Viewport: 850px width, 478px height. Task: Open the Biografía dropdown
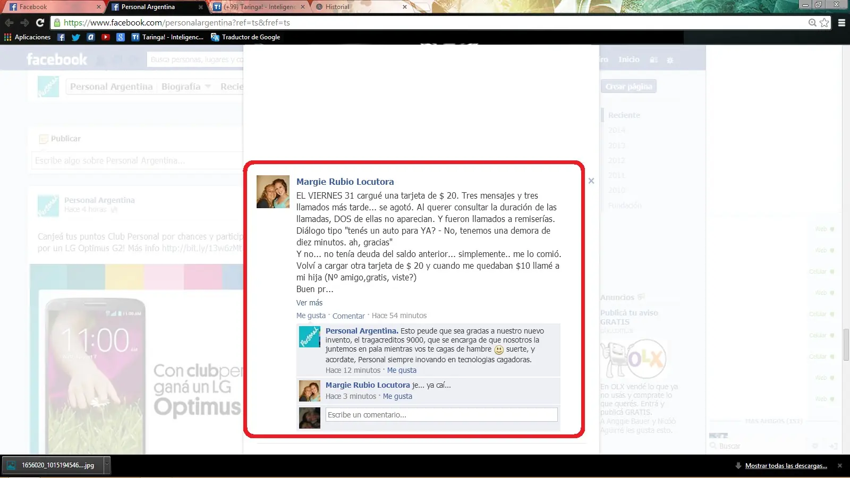click(x=186, y=87)
